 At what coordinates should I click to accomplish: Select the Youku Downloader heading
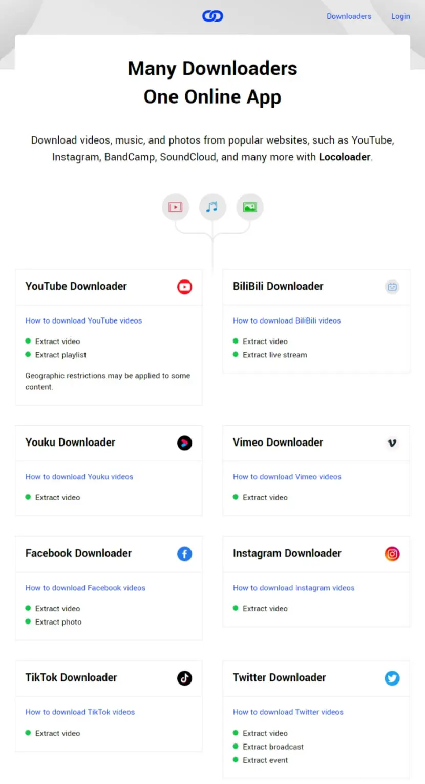(70, 443)
